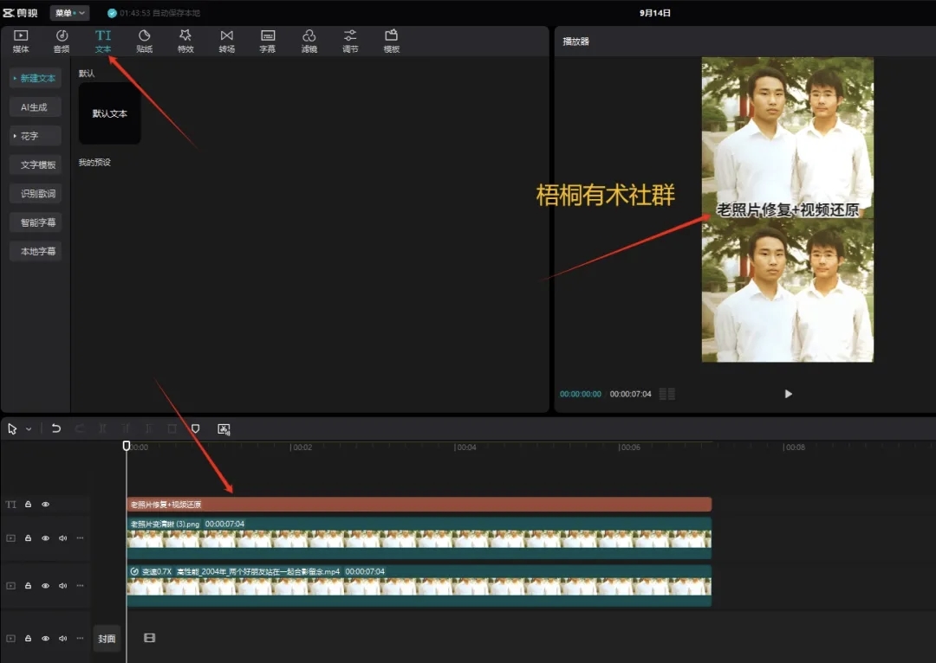Lock the 老照片变清晰 (3).png video track
Screen dimensions: 936x663
pyautogui.click(x=28, y=538)
